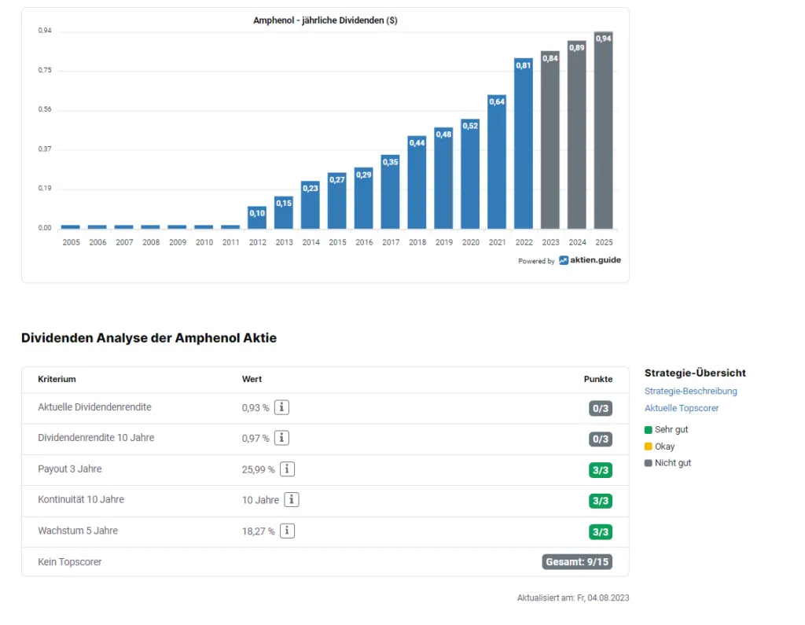Click the aktien.guide logo icon
This screenshot has height=625, width=805.
coord(563,260)
